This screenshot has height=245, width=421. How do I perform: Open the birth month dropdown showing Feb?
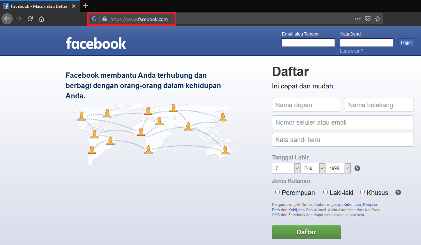pyautogui.click(x=313, y=168)
